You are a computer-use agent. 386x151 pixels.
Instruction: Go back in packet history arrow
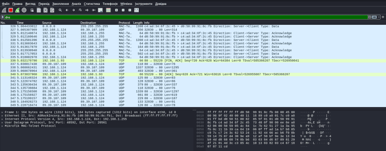pyautogui.click(x=67, y=10)
